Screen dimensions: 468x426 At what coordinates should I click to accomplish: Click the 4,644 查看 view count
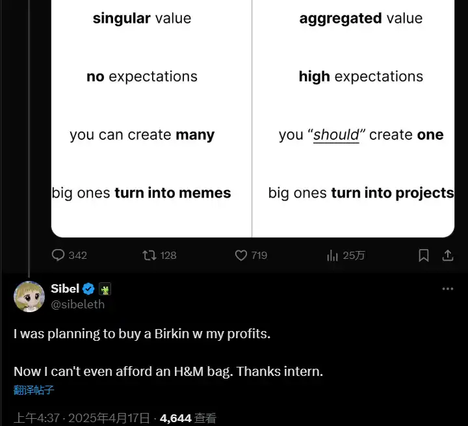pos(188,418)
